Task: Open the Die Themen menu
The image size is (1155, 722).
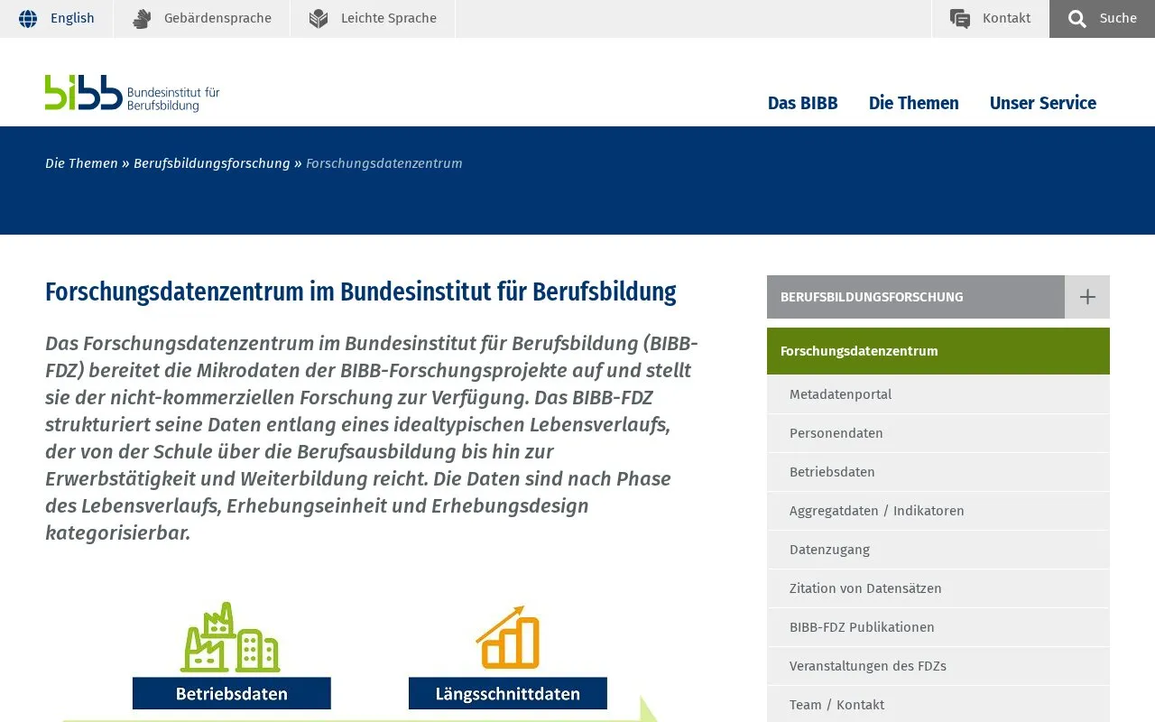Action: point(914,103)
